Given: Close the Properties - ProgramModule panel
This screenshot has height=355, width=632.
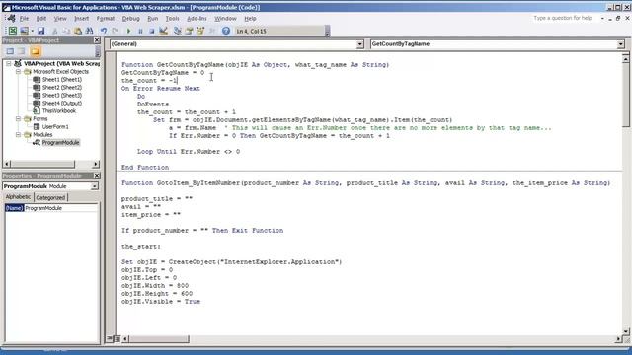Looking at the screenshot, I should [97, 176].
